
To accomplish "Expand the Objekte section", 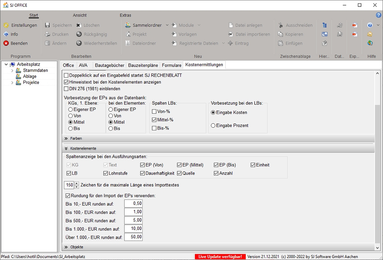I will pos(66,247).
